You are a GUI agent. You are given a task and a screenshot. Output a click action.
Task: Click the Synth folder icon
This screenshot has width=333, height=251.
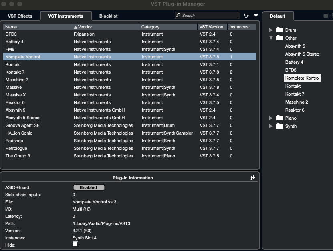(279, 126)
